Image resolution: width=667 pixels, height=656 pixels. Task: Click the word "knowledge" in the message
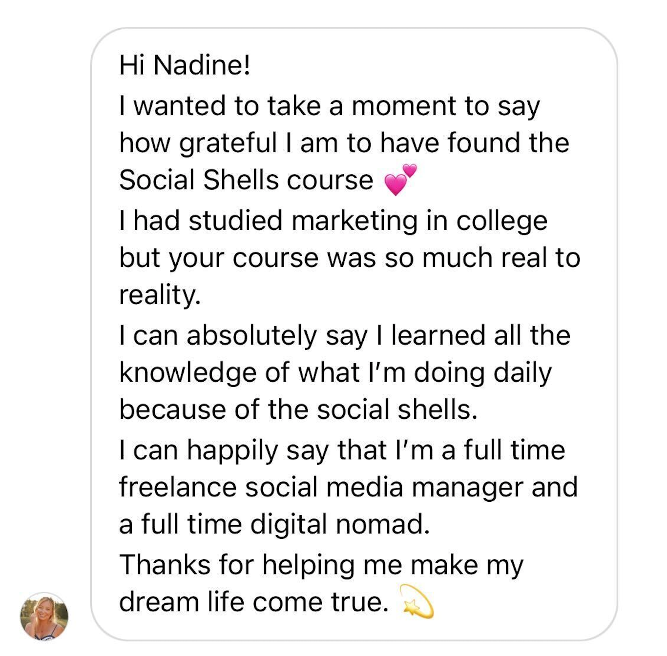coord(188,373)
